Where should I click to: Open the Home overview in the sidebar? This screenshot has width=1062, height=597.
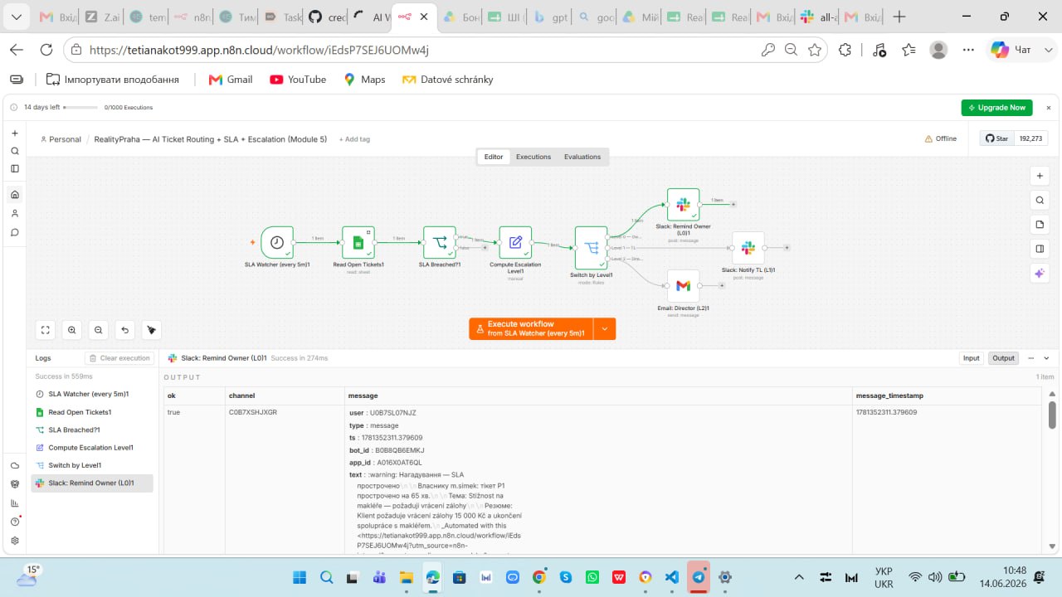tap(14, 194)
